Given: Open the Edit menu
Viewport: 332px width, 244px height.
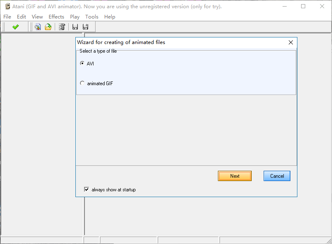Looking at the screenshot, I should point(21,17).
